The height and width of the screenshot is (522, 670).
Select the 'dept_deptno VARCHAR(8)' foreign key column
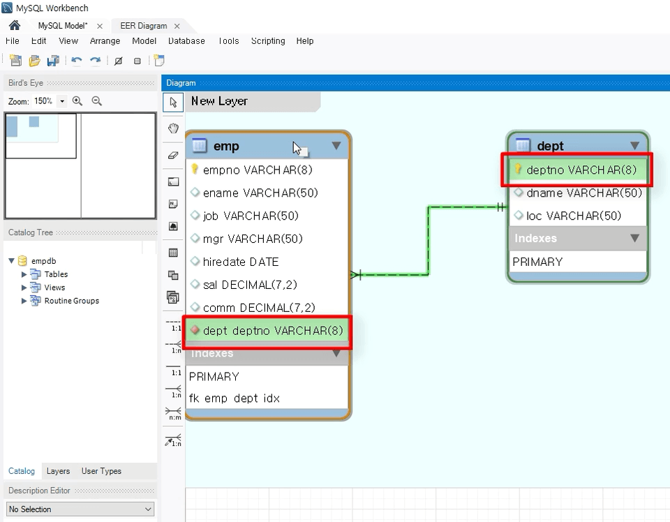267,331
